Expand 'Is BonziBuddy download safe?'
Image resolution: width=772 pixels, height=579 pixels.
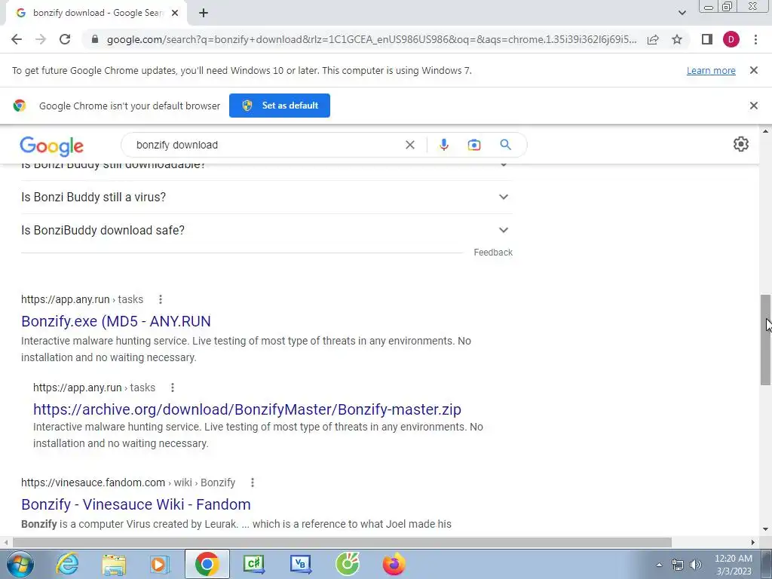(x=266, y=230)
